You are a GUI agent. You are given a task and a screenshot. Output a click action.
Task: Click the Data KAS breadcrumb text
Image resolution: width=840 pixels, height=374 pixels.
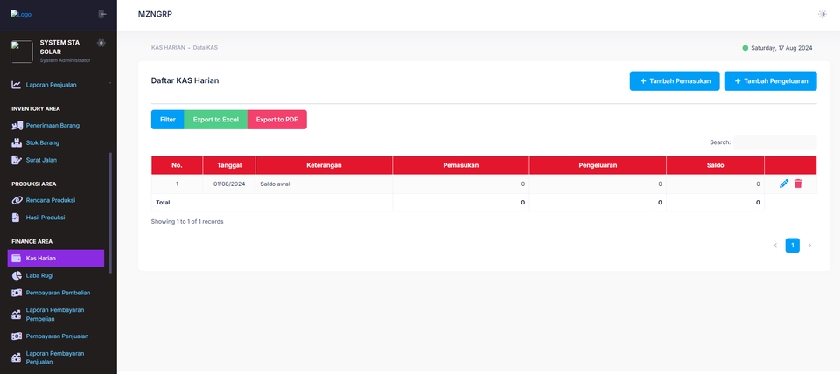point(206,47)
